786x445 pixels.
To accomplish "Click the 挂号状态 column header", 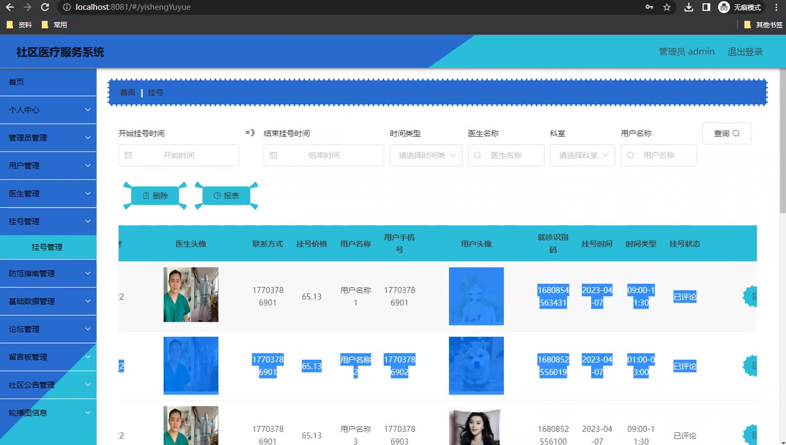I will point(685,244).
